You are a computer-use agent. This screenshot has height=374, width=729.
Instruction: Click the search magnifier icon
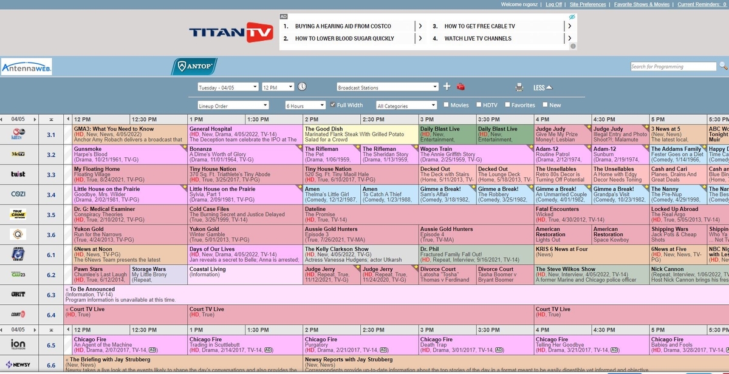click(723, 66)
